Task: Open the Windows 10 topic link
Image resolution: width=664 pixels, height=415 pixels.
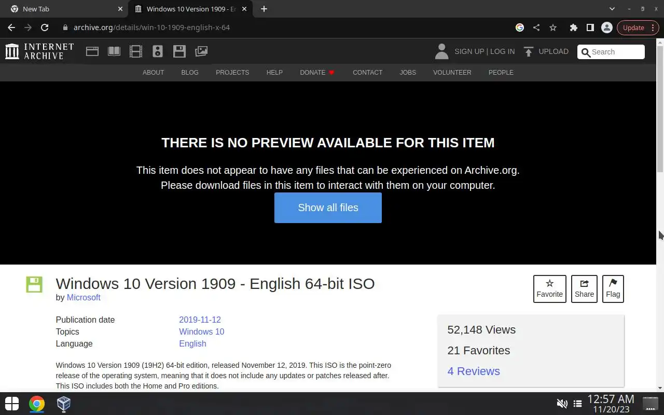Action: coord(201,331)
